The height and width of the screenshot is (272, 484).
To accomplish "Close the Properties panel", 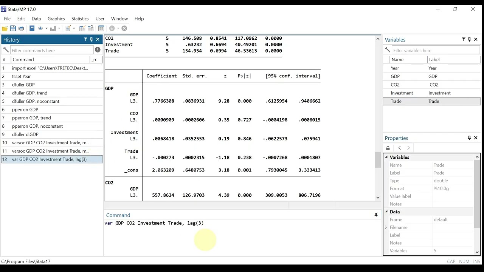I will click(476, 138).
